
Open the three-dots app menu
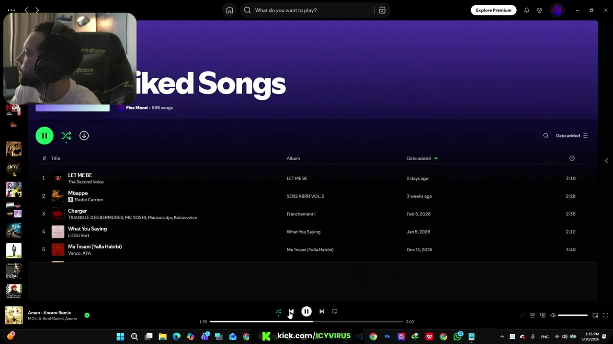pyautogui.click(x=11, y=10)
